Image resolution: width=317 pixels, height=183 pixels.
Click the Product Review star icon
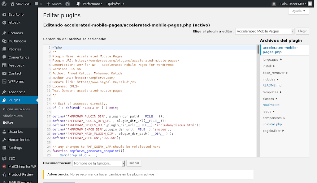(4, 175)
